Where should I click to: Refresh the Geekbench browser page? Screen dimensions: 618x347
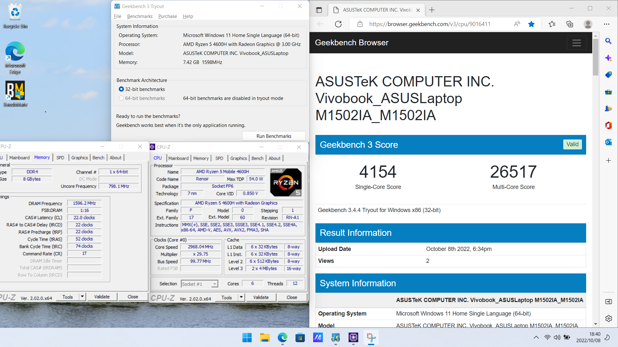[x=338, y=24]
